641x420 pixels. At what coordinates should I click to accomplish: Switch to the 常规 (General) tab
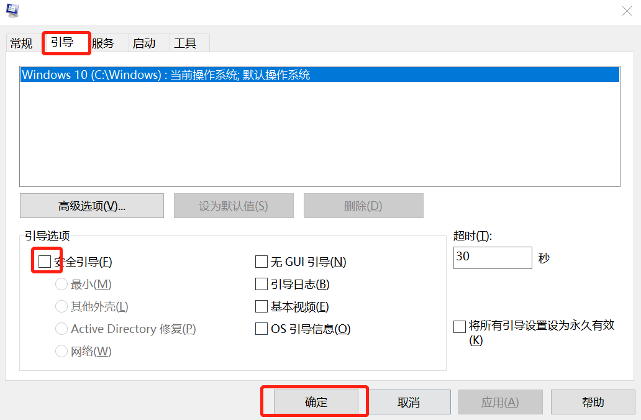pos(20,42)
